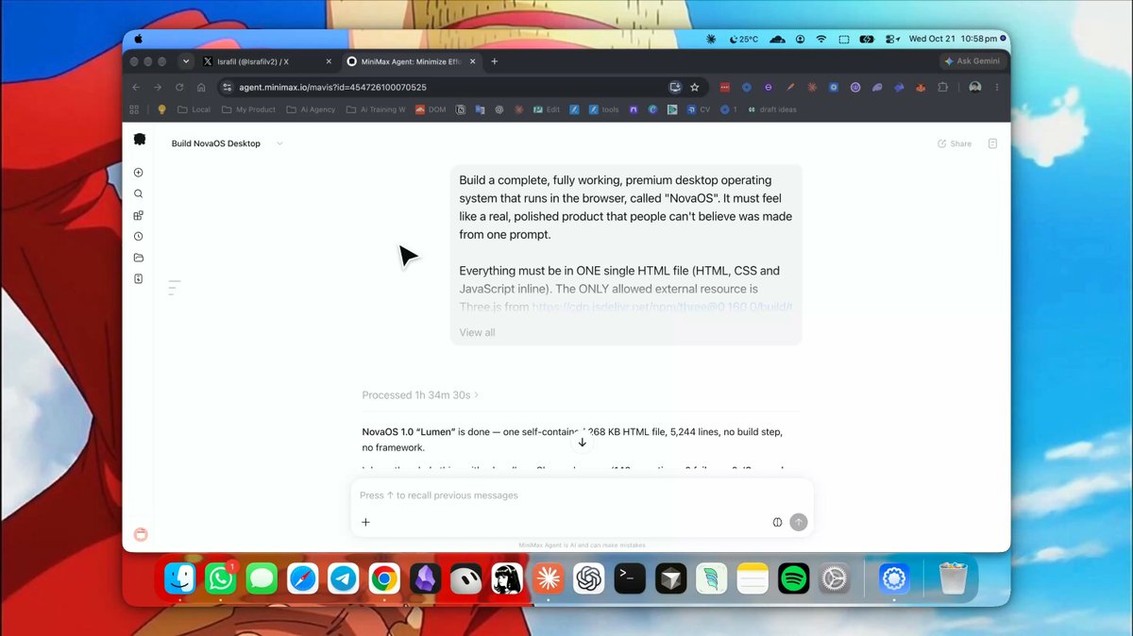
Task: Open Spotify from the Dock
Action: (x=794, y=578)
